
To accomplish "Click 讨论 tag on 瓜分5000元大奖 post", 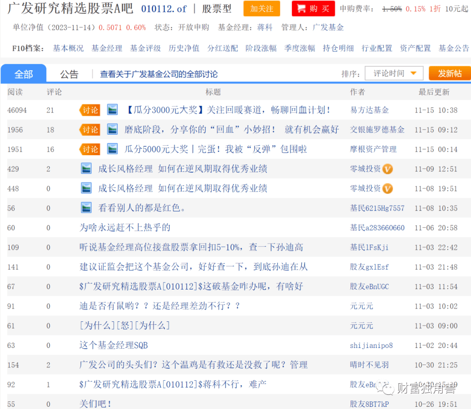I will [90, 149].
